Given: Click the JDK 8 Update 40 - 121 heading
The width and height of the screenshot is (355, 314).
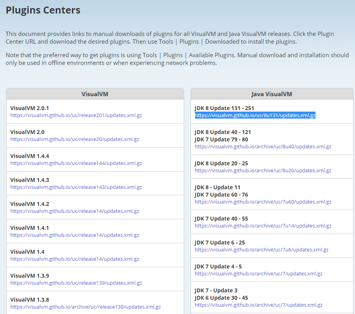Looking at the screenshot, I should (223, 132).
